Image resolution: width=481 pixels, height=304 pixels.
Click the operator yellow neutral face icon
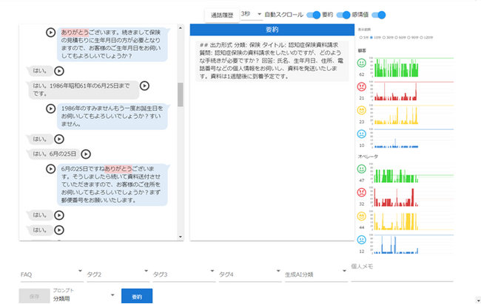tap(362, 218)
